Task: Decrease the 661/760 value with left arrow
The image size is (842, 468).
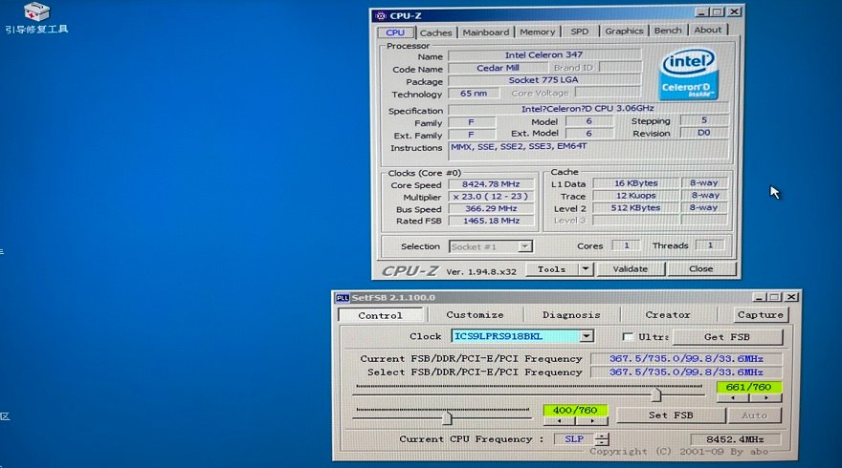Action: coord(733,397)
